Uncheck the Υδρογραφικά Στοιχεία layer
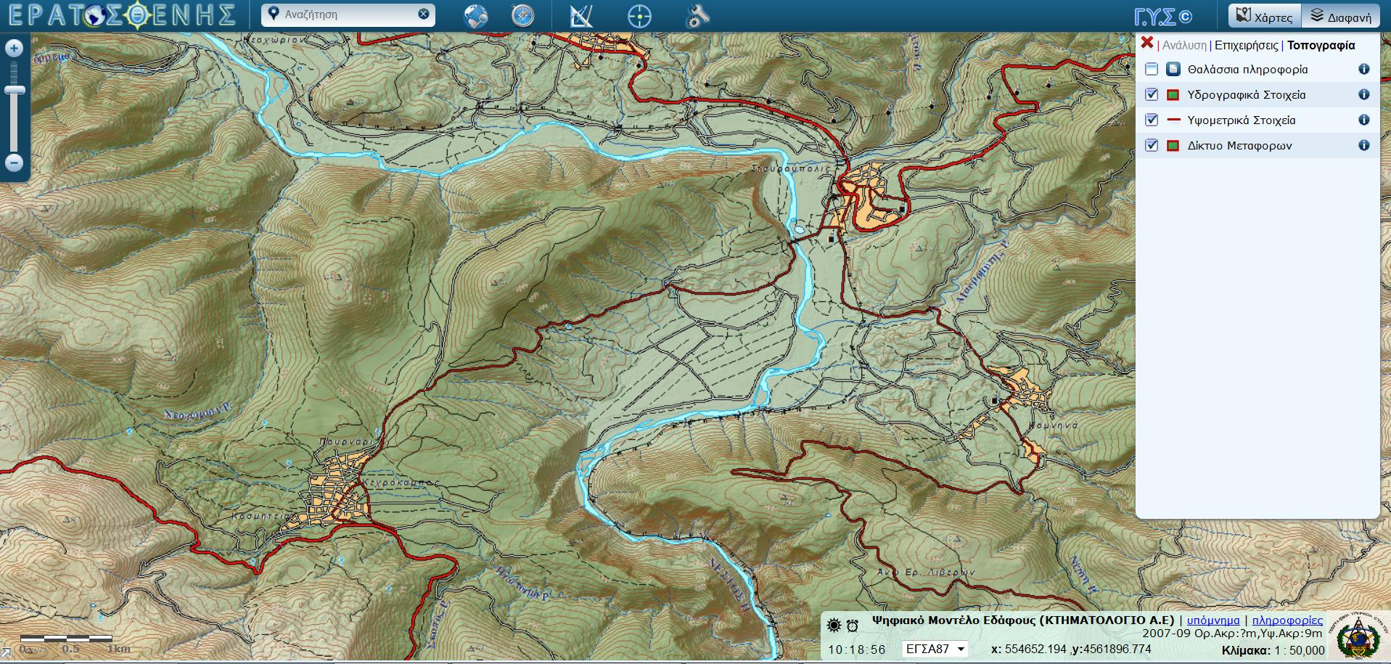1391x664 pixels. (x=1152, y=94)
